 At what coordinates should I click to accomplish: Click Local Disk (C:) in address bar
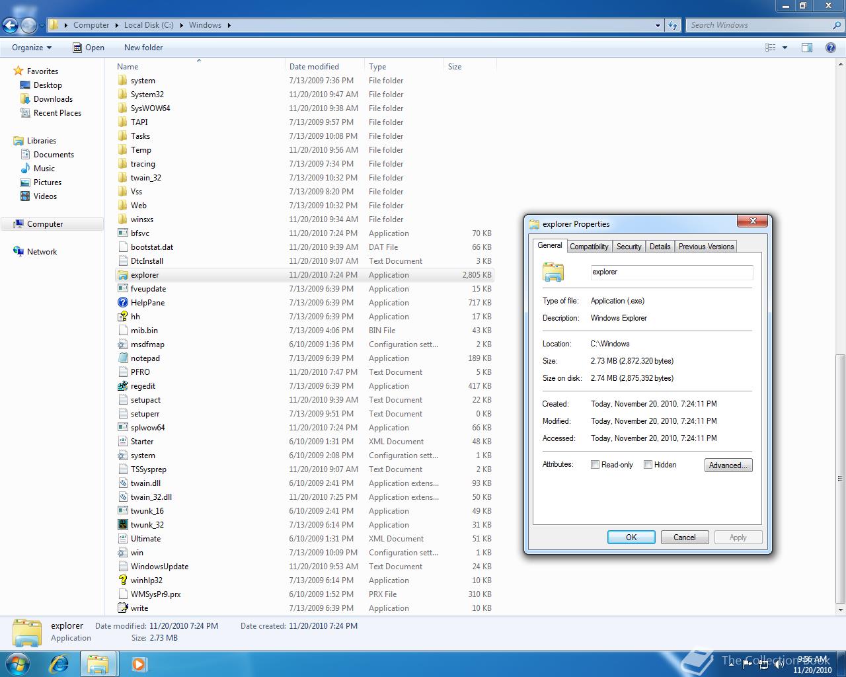pos(149,25)
